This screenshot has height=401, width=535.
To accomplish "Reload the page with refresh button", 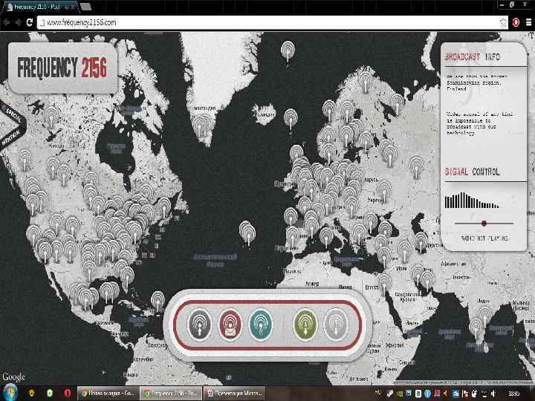I will pyautogui.click(x=30, y=22).
